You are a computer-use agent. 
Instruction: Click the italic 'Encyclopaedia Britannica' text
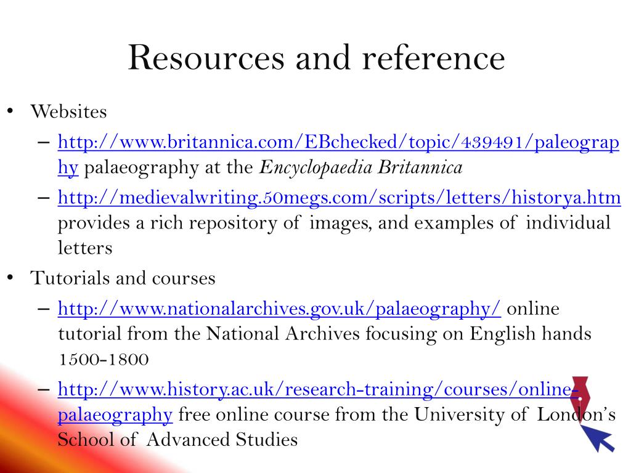[x=361, y=168]
